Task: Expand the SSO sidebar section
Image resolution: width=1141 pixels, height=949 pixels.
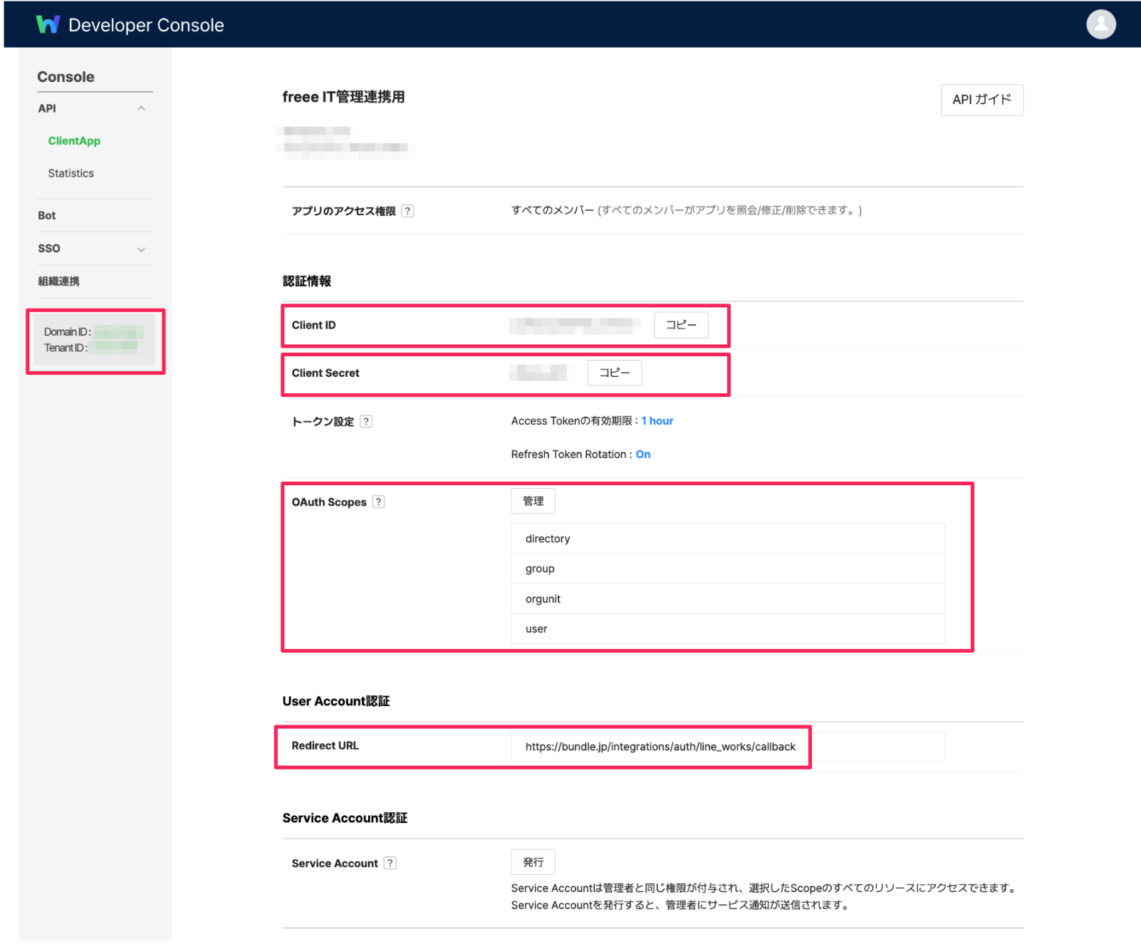Action: tap(141, 249)
